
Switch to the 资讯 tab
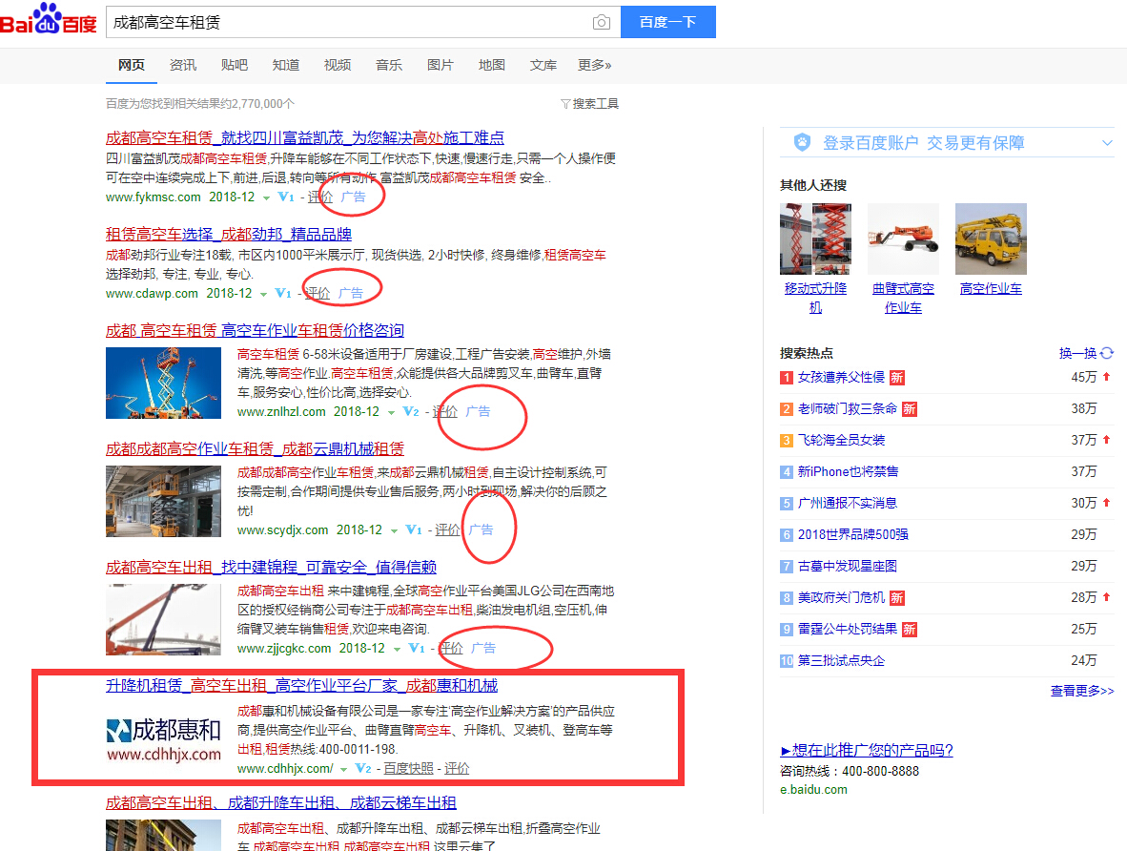182,66
